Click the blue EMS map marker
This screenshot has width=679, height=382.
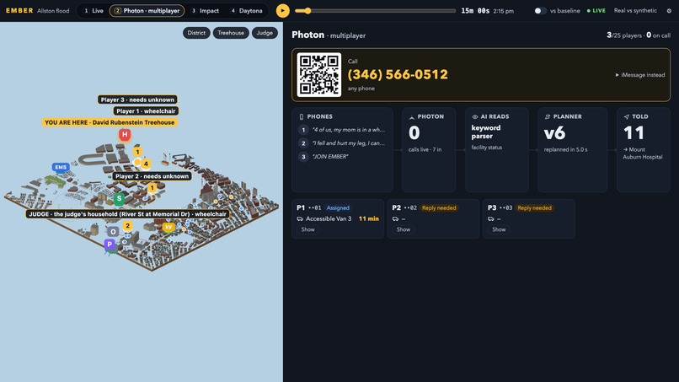click(x=61, y=167)
